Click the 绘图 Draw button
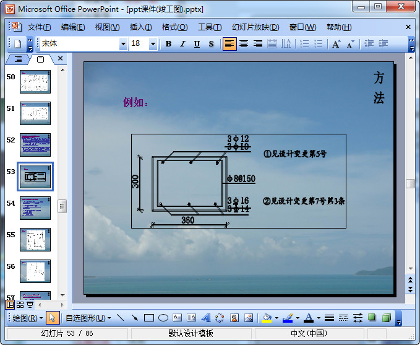420x345 pixels. pos(27,318)
